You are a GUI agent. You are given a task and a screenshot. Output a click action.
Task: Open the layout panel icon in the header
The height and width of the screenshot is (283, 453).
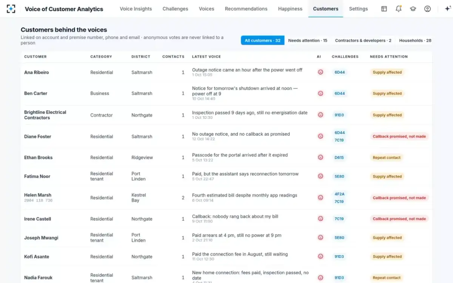click(384, 9)
